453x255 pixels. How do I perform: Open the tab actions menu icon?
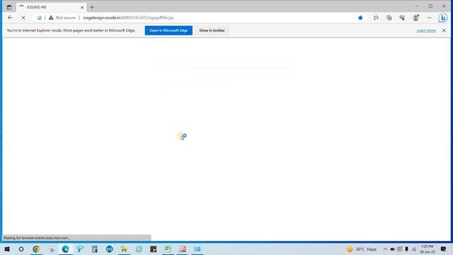tap(9, 7)
